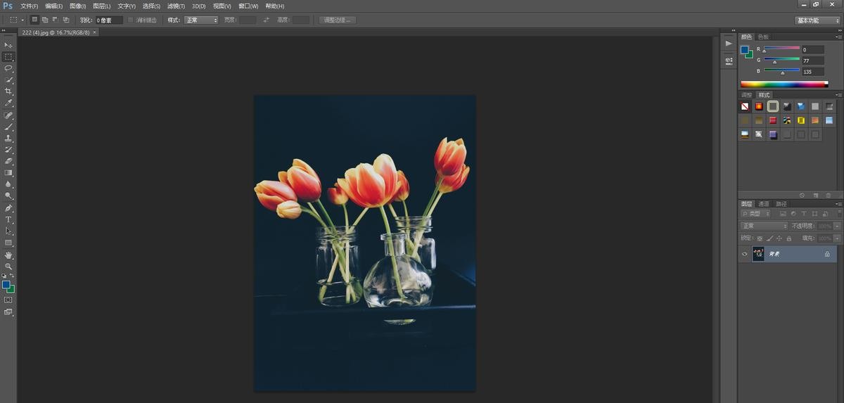Image resolution: width=844 pixels, height=403 pixels.
Task: Select the Crop tool
Action: [x=8, y=91]
